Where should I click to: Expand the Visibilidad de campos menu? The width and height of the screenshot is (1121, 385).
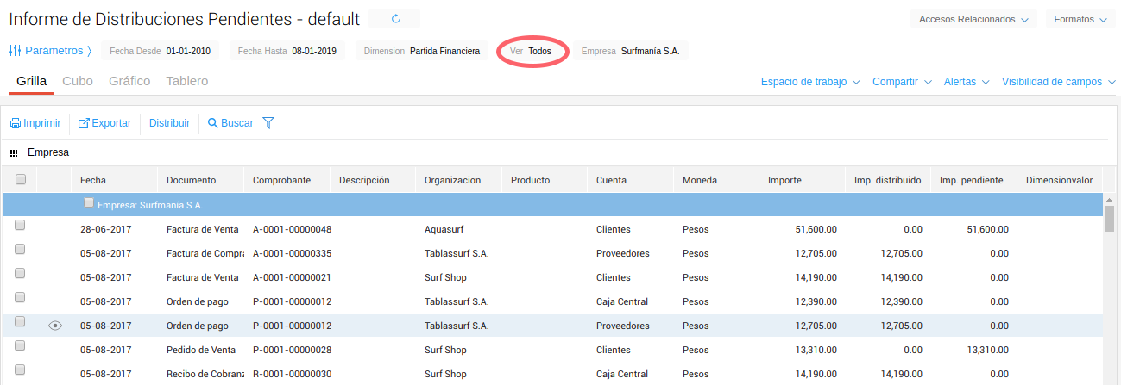tap(1058, 82)
